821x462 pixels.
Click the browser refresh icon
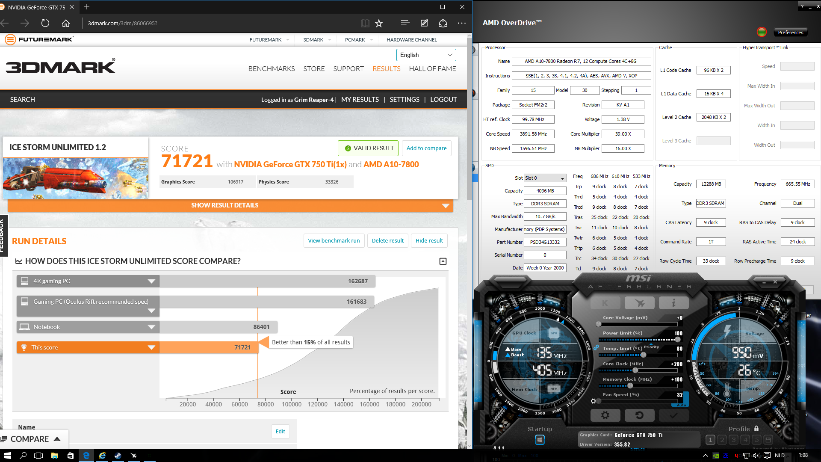click(45, 23)
